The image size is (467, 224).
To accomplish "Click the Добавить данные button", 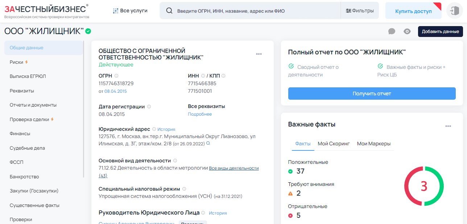I will [x=440, y=32].
